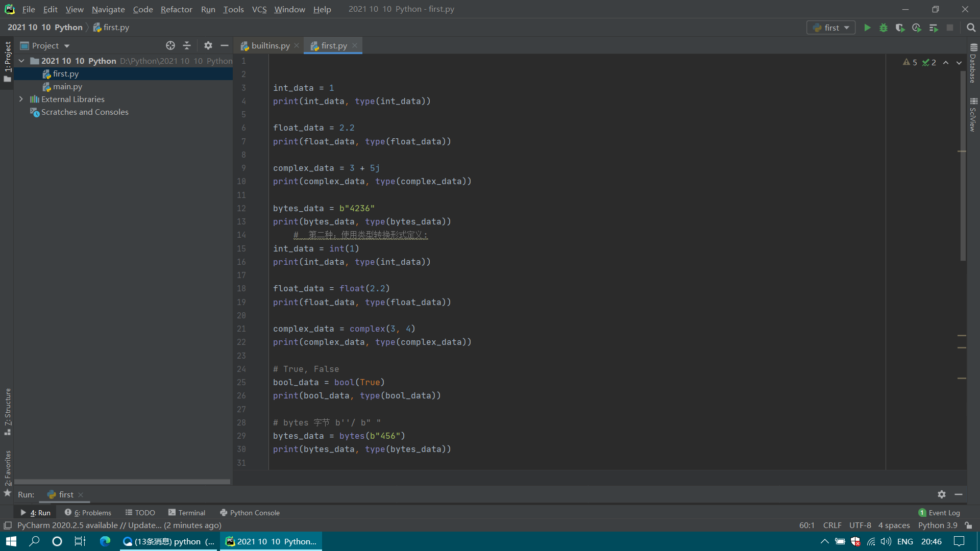Viewport: 980px width, 551px height.
Task: Expand External Libraries tree node
Action: (21, 99)
